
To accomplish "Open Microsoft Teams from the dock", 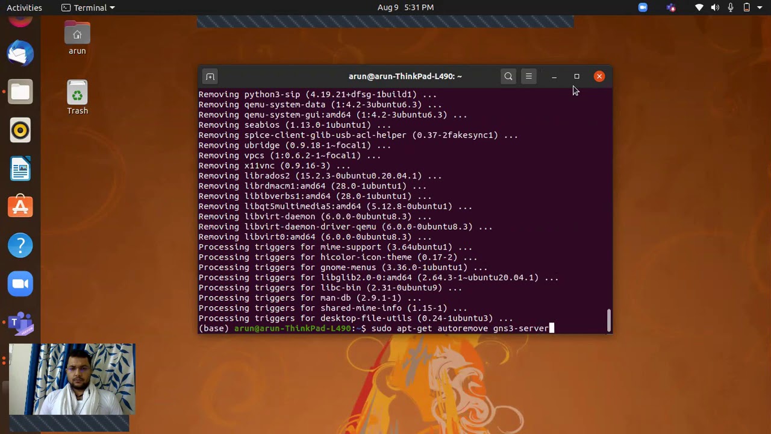I will (x=20, y=322).
